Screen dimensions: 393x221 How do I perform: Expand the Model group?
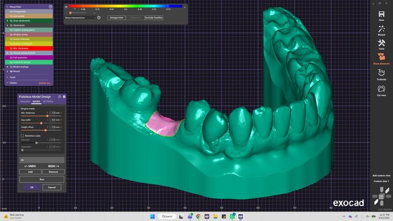(x=7, y=71)
